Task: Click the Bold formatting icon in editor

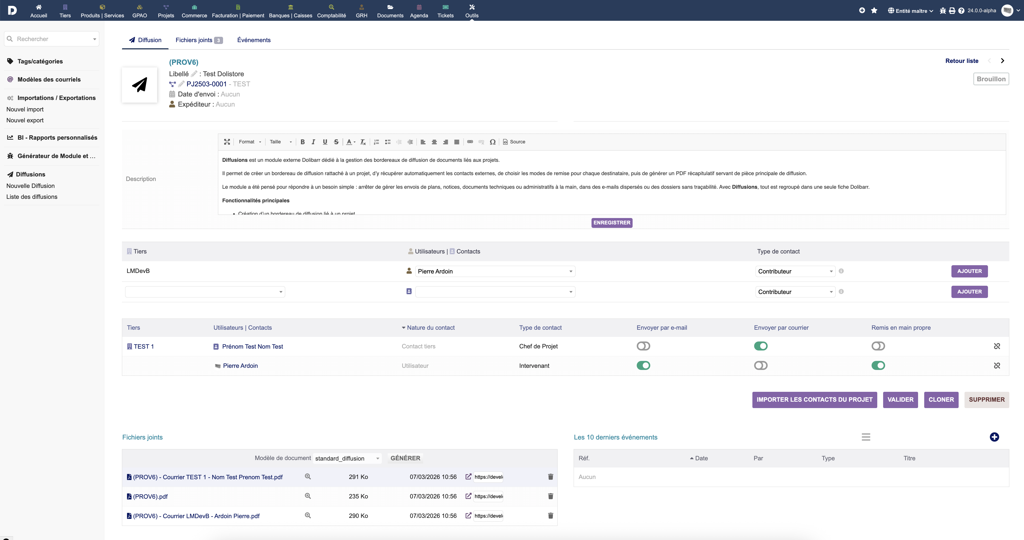Action: coord(303,142)
